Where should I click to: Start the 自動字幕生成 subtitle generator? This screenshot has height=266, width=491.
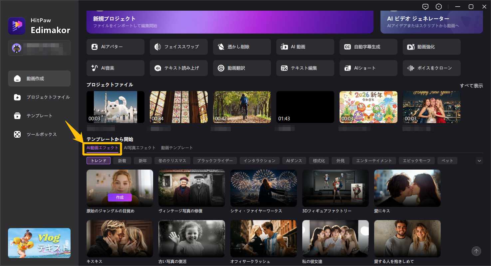point(368,47)
